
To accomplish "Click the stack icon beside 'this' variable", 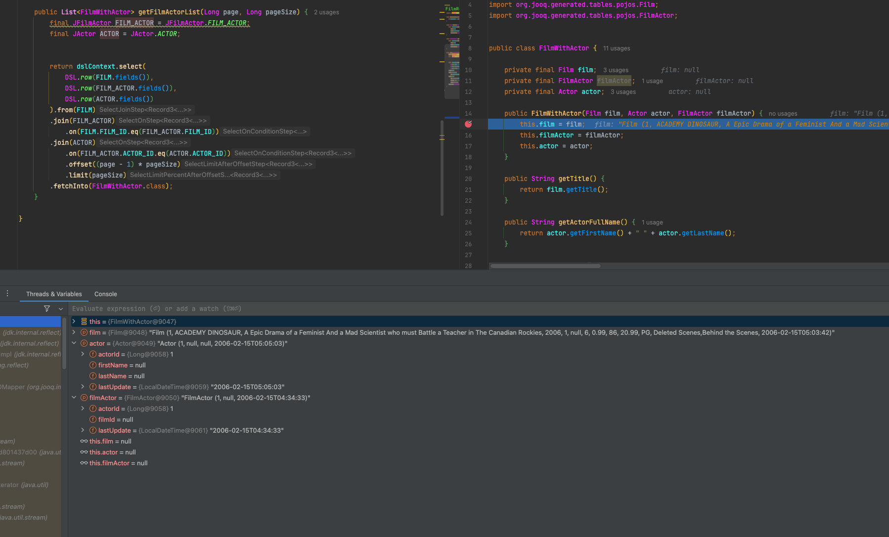I will (x=84, y=321).
